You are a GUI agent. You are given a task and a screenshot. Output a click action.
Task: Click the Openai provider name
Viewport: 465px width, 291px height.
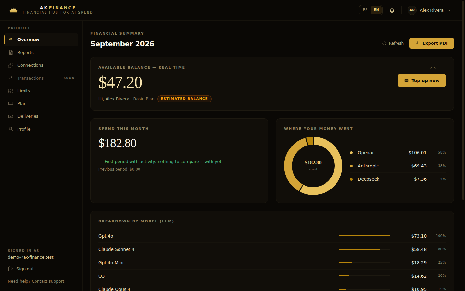(366, 153)
